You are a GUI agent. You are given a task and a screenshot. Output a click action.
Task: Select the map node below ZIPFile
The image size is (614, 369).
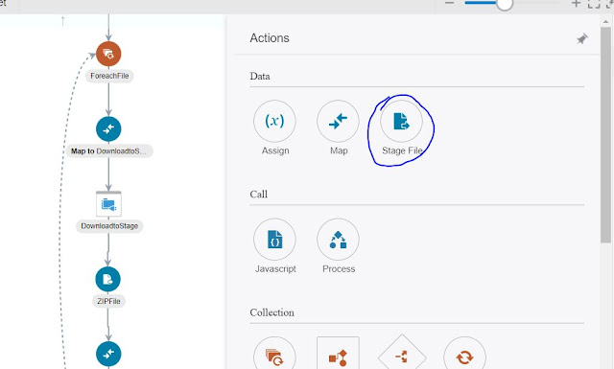tap(108, 354)
